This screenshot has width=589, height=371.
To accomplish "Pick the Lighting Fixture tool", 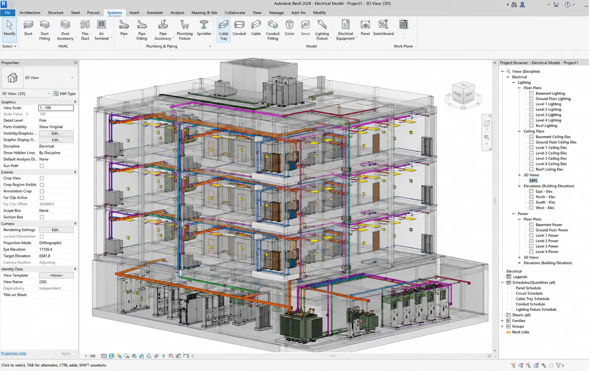I will pyautogui.click(x=322, y=29).
